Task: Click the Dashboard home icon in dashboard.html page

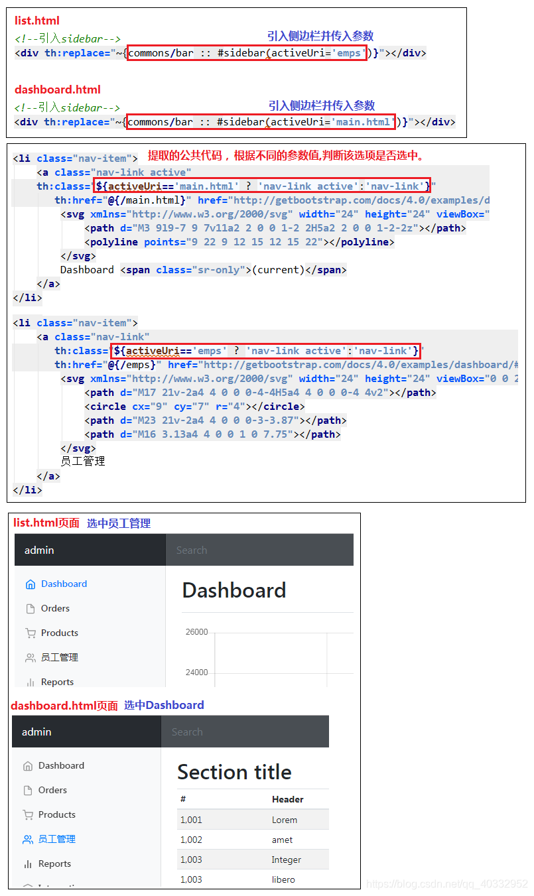Action: click(x=27, y=766)
